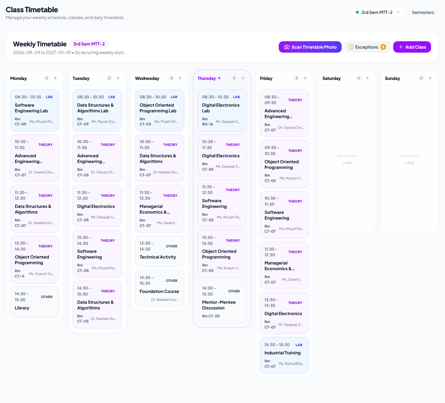Select Friday's 08:30 Advanced Engineering card
The width and height of the screenshot is (445, 403).
tap(284, 113)
